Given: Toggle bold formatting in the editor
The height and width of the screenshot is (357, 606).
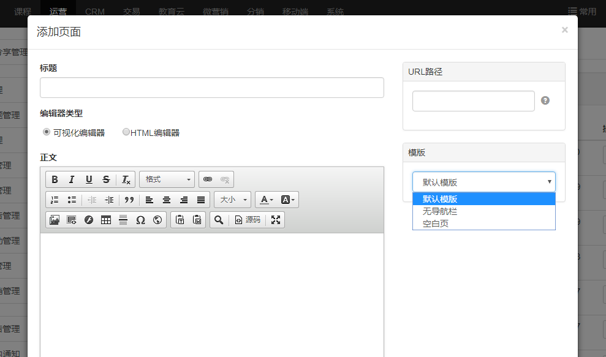Looking at the screenshot, I should [55, 179].
